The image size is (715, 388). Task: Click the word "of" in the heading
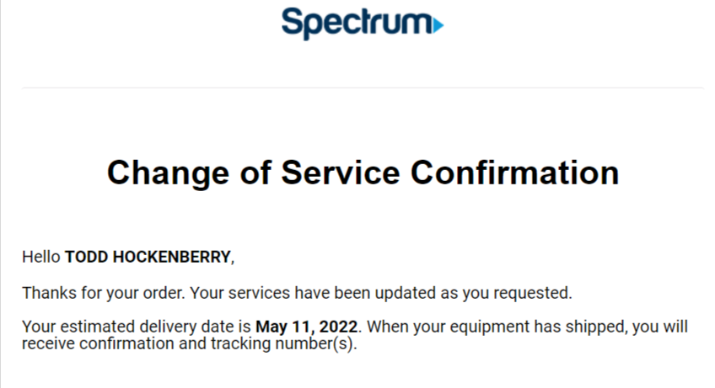[255, 173]
